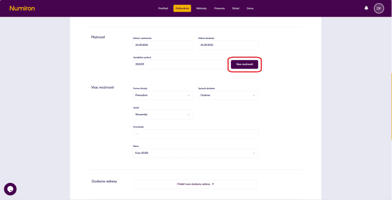Click the Numiron logo
392x200 pixels.
tap(22, 8)
